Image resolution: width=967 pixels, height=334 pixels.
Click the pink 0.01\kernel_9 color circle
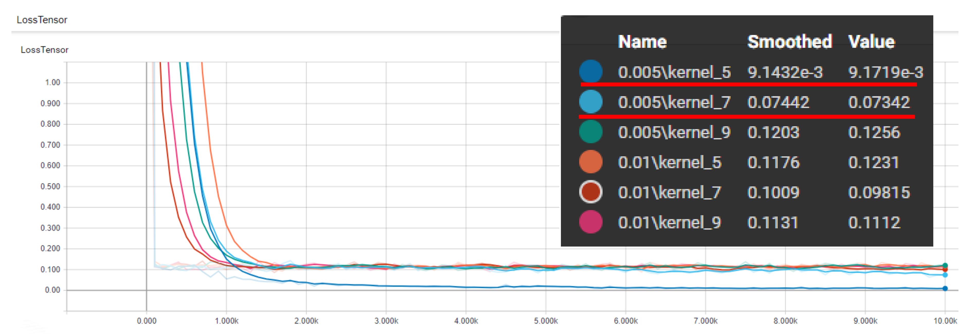coord(590,222)
